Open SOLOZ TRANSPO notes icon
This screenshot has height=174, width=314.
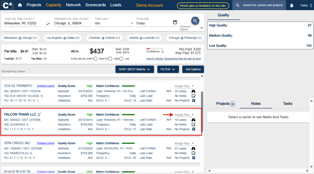coord(194,96)
